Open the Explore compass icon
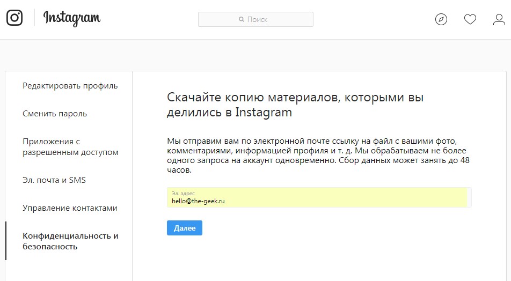This screenshot has width=511, height=281. coord(441,19)
